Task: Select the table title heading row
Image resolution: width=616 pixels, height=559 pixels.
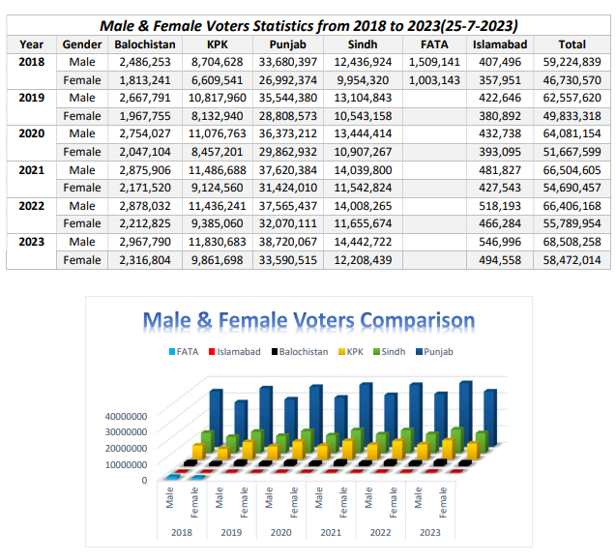Action: click(x=308, y=24)
